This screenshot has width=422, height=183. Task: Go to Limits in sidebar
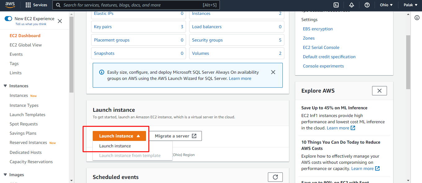tap(16, 73)
